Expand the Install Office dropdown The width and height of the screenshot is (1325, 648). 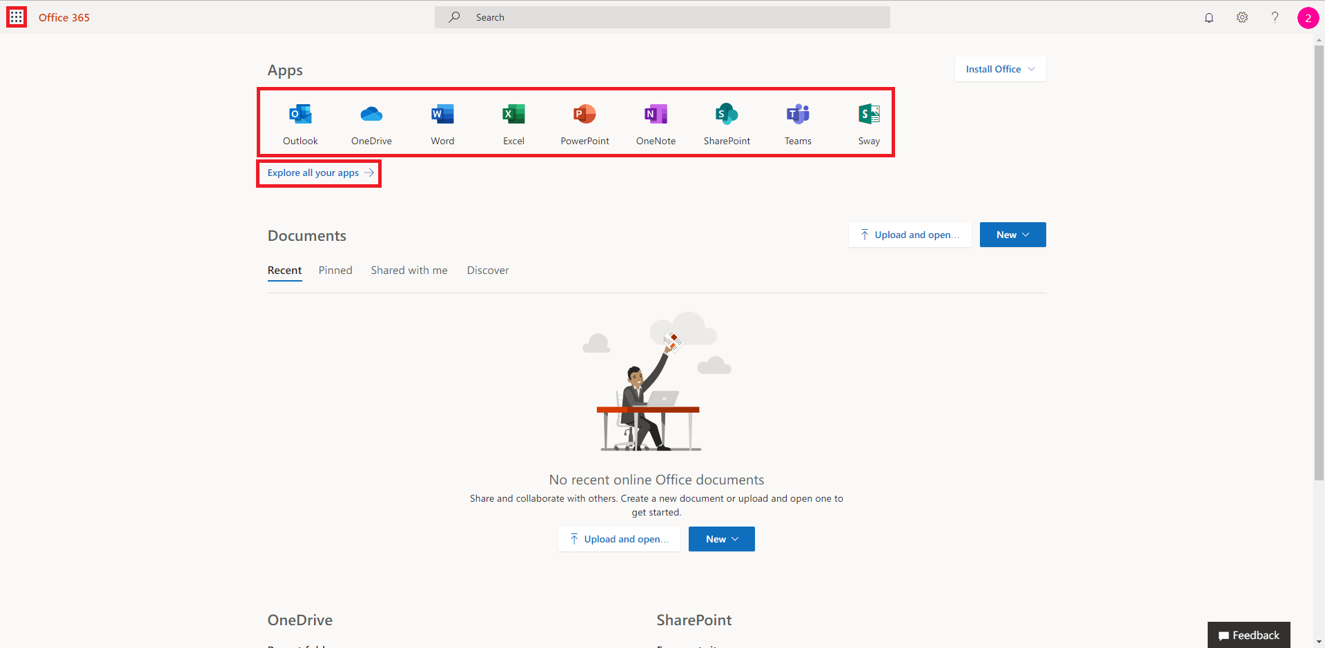(x=1000, y=69)
